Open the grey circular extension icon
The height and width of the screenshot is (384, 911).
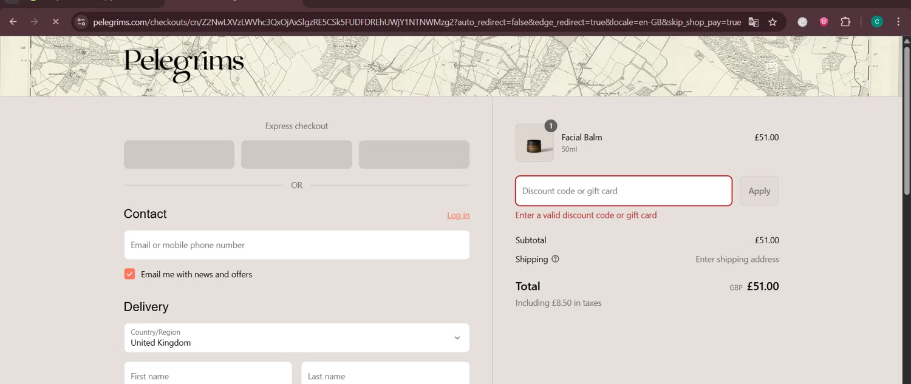pos(802,22)
